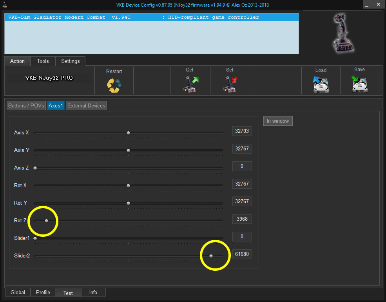Select the Axes1 tab
The height and width of the screenshot is (302, 386).
click(56, 105)
